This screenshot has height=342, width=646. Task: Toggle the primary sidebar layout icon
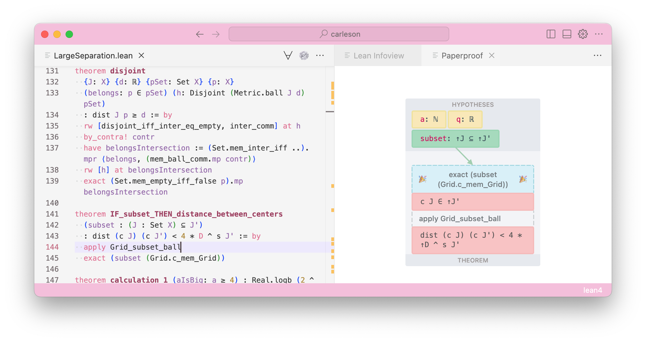click(x=551, y=34)
